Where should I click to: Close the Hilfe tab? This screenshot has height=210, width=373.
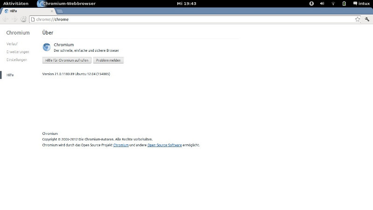pyautogui.click(x=52, y=11)
